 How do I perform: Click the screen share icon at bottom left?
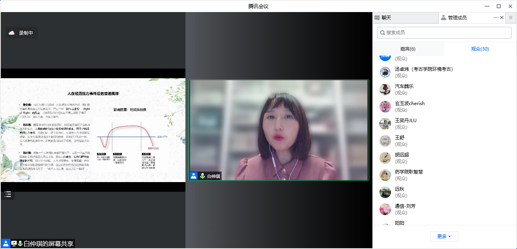click(x=14, y=244)
